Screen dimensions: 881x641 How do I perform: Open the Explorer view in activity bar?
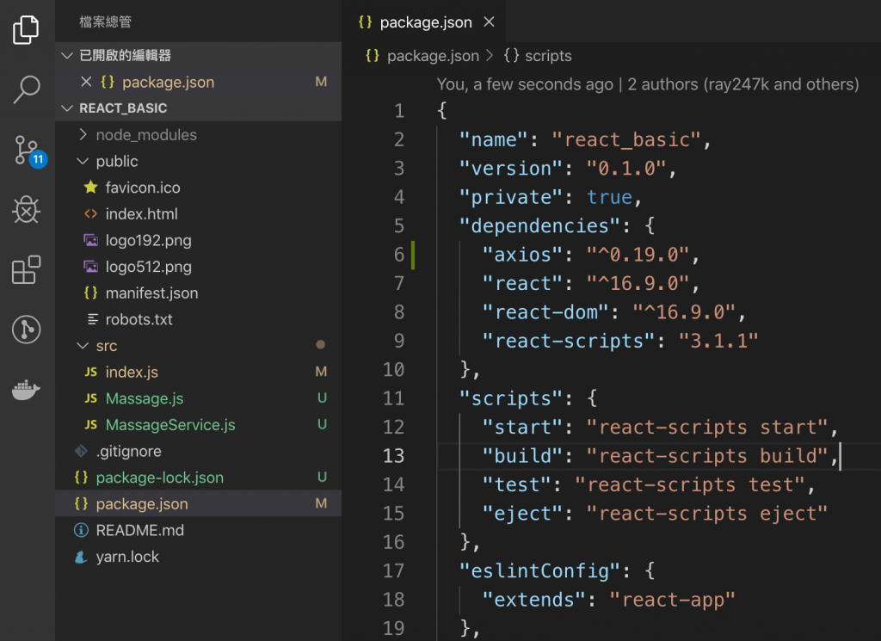point(26,30)
